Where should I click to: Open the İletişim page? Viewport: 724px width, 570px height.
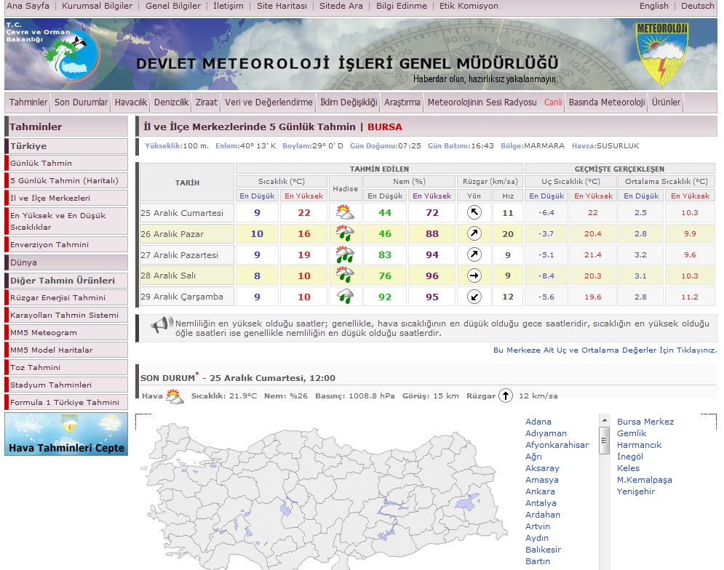[x=228, y=6]
